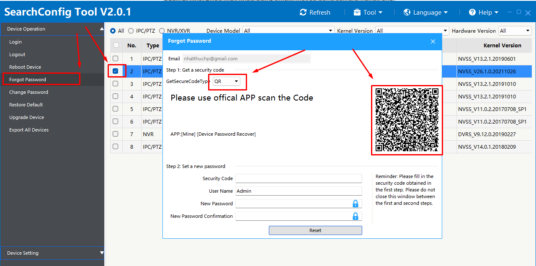Click cell NVSS_V14.0.1.20180209
The image size is (536, 266).
click(x=487, y=147)
